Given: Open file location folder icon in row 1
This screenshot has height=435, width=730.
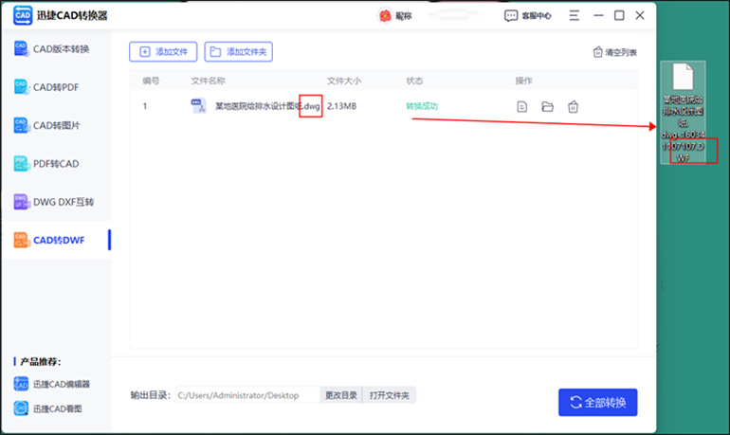Looking at the screenshot, I should tap(548, 106).
